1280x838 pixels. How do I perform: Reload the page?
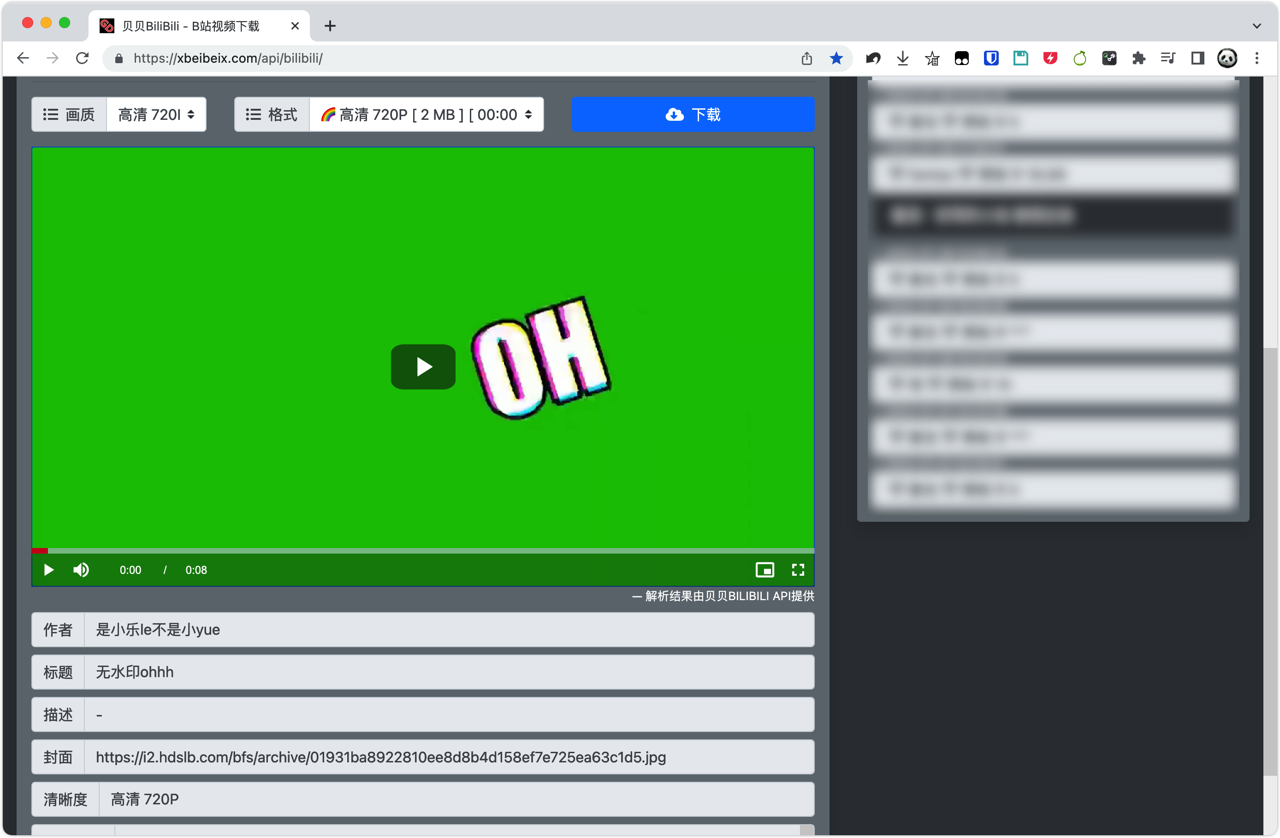(82, 58)
